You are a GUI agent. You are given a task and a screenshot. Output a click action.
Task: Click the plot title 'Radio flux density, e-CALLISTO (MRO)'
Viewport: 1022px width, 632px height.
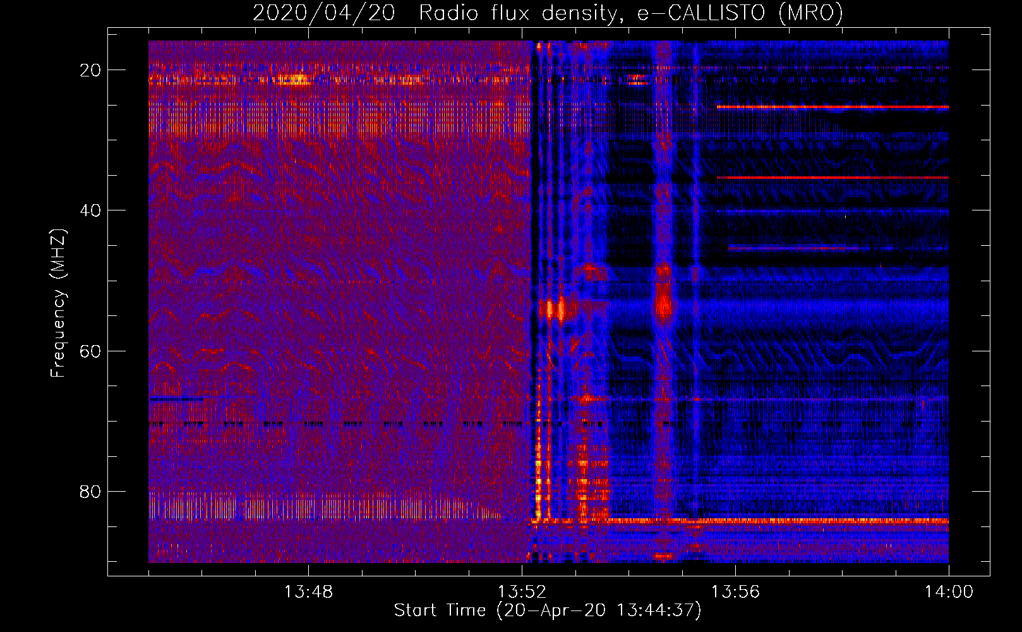(631, 13)
